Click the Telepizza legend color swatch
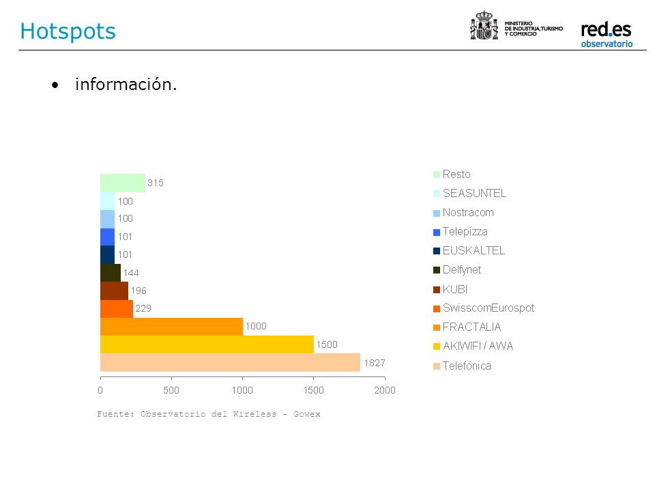Screen dimensions: 655x491 (437, 232)
